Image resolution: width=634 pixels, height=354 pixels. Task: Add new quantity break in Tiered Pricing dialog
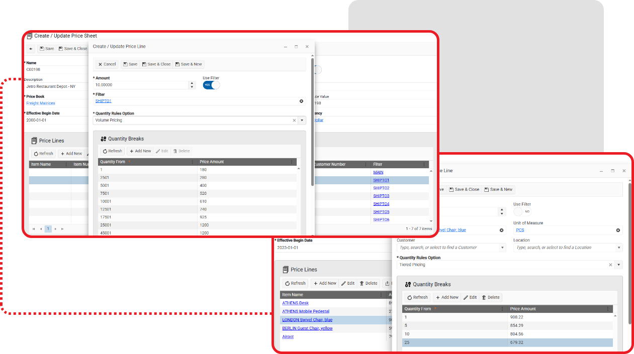coord(446,297)
